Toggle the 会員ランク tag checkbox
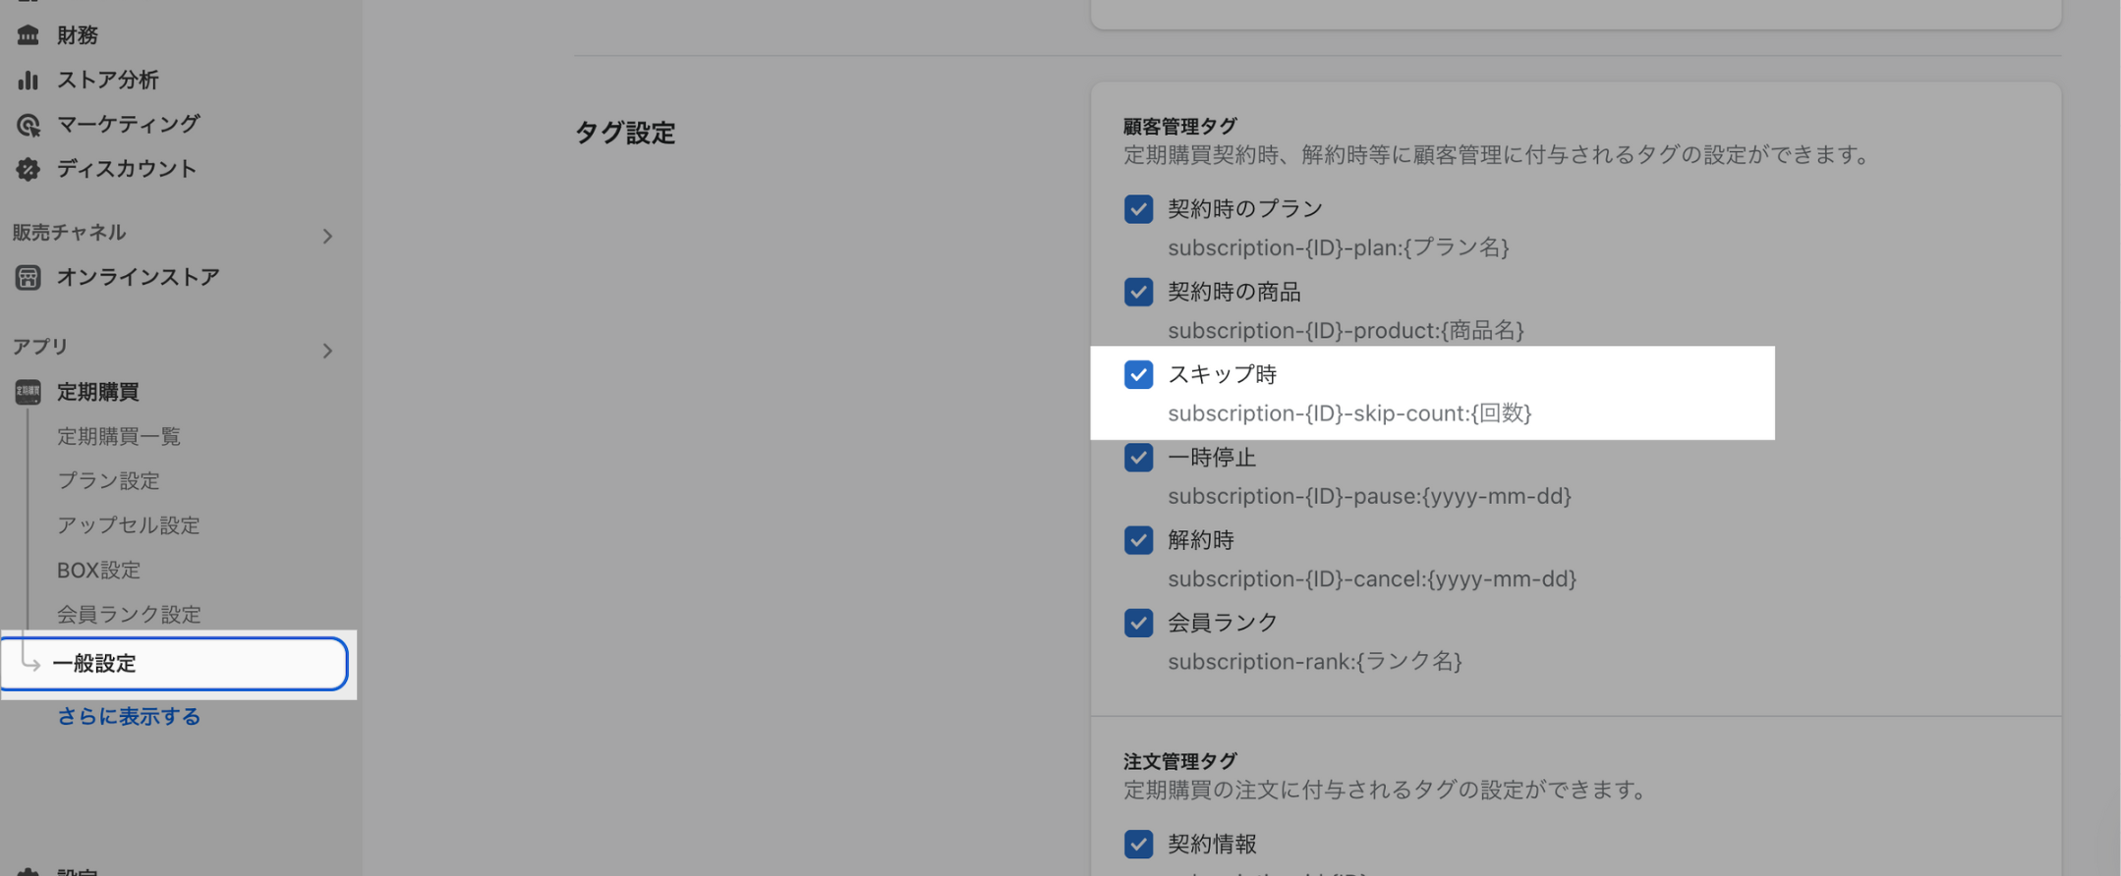This screenshot has width=2121, height=876. pos(1138,623)
